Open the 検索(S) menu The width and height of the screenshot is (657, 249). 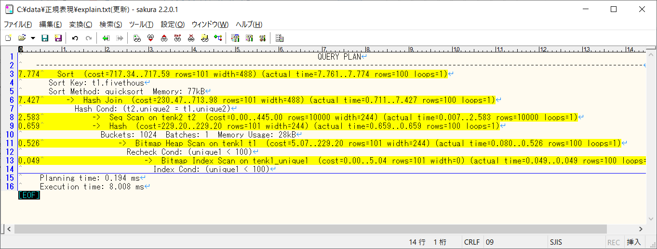110,25
